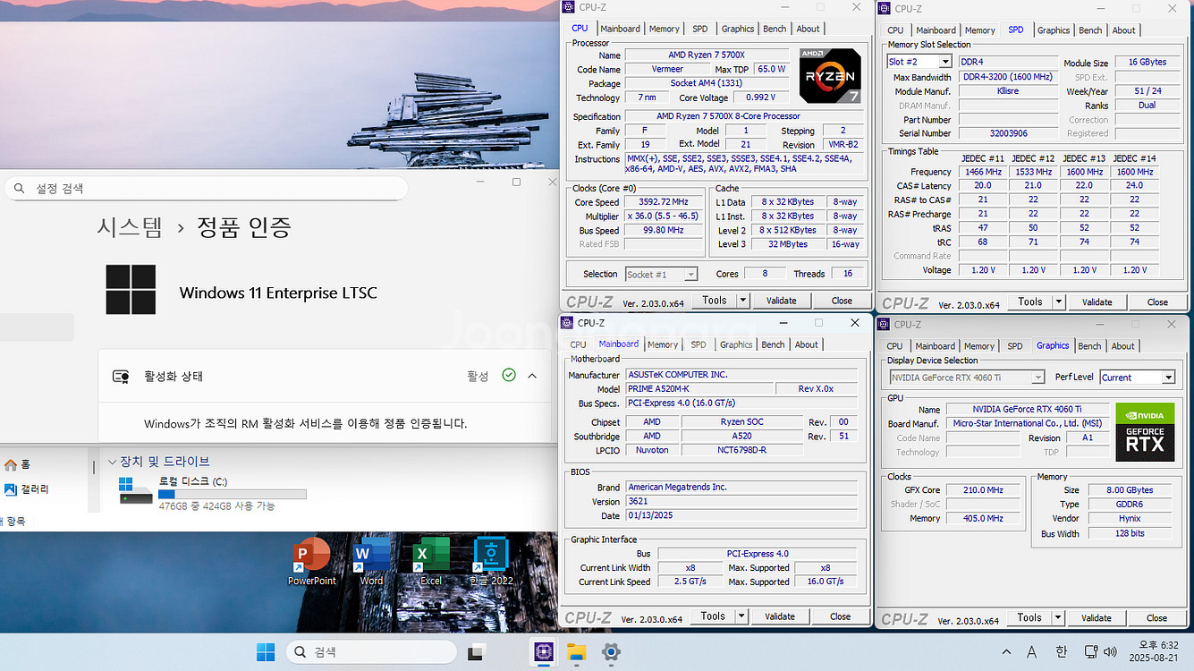Open Tools dropdown arrow in SPD window
Viewport: 1194px width, 671px height.
[1059, 302]
